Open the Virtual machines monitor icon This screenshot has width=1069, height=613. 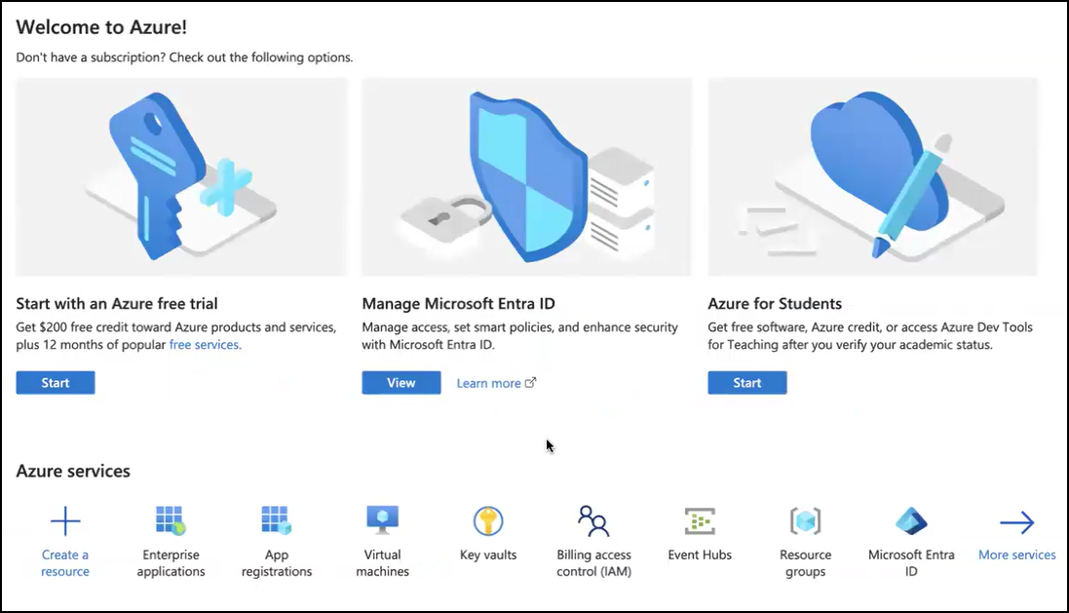pyautogui.click(x=382, y=521)
